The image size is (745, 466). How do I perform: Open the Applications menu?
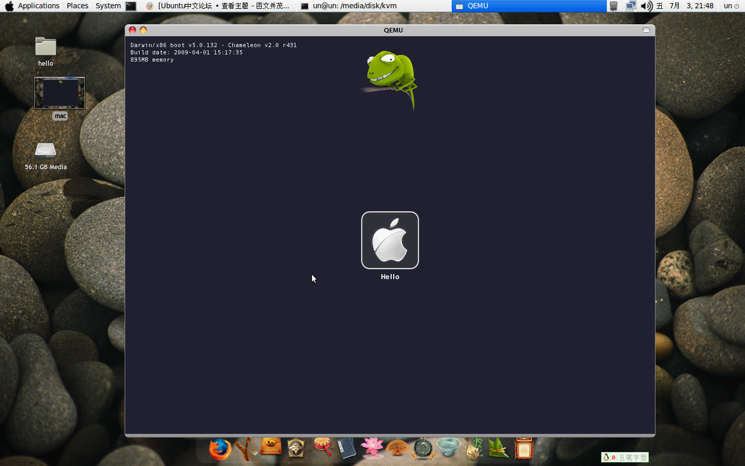point(39,6)
